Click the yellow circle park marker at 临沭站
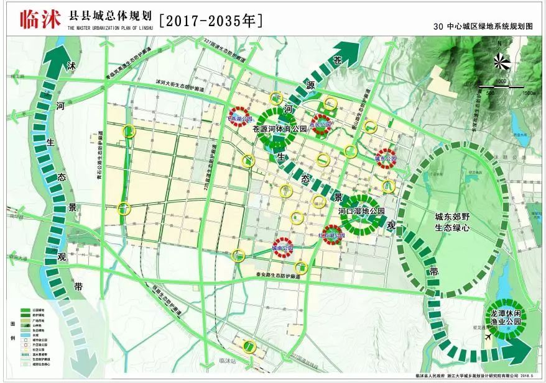546x383 pixels. click(249, 346)
